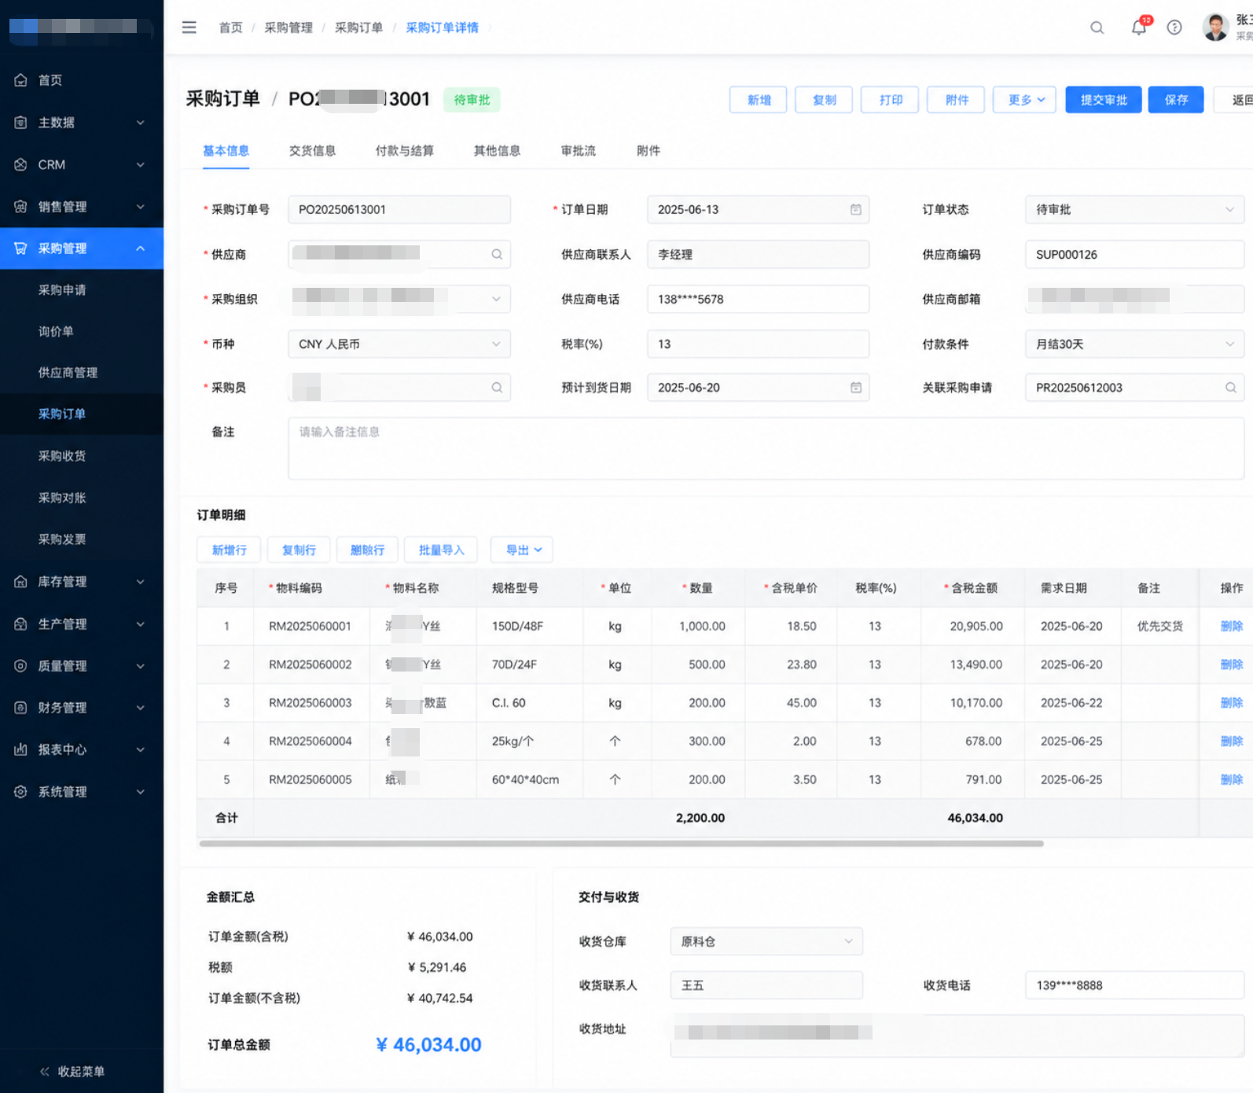Open the 导出 dropdown in order details

[522, 550]
